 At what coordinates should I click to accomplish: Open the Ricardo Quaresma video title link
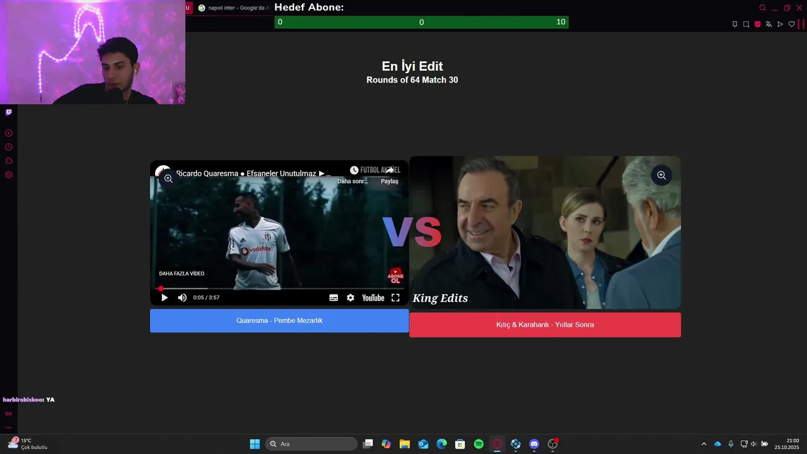click(x=253, y=173)
